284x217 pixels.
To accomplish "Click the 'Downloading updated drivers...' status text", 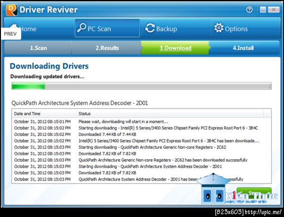I will [47, 76].
